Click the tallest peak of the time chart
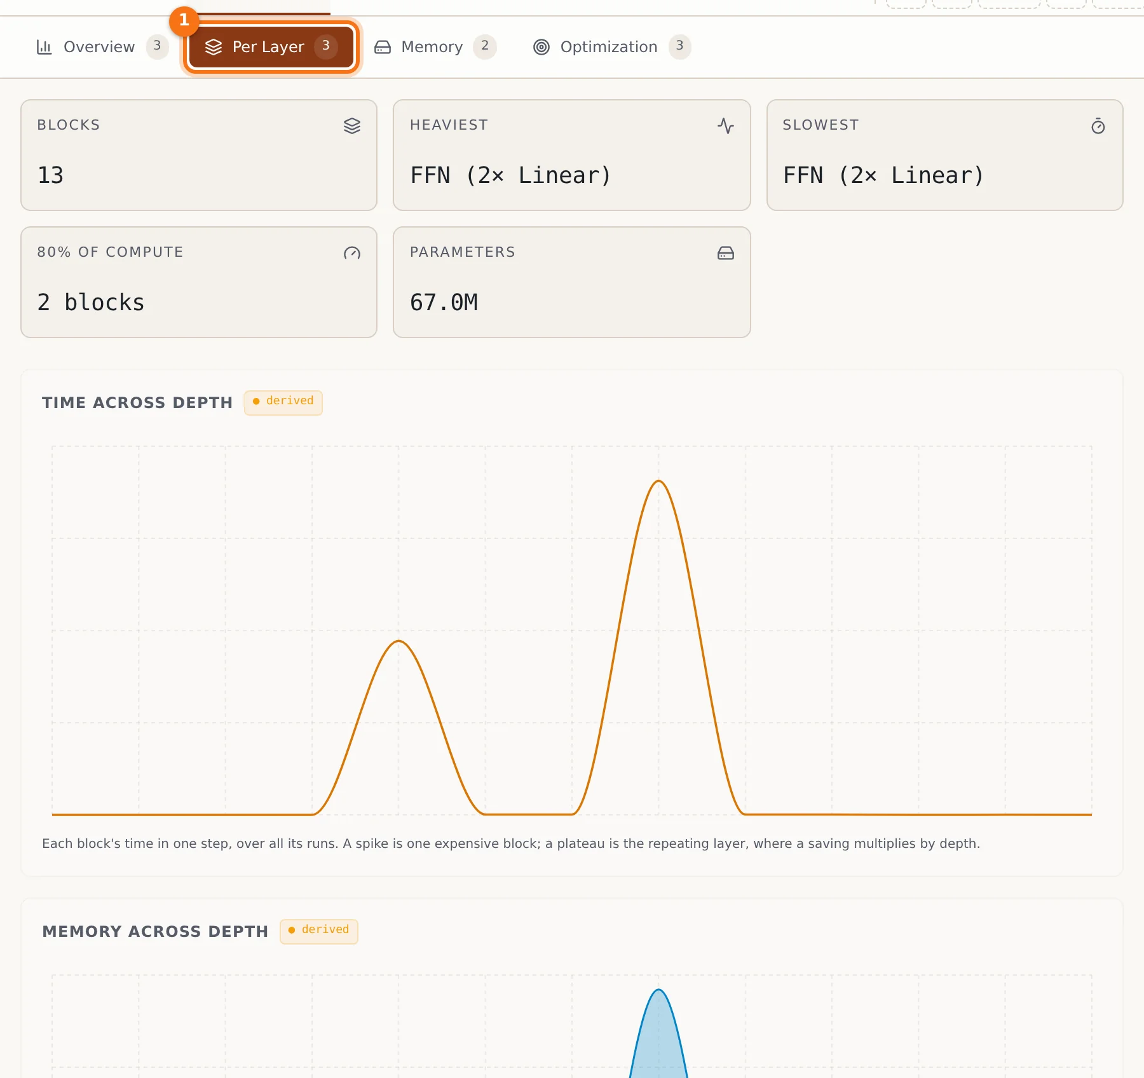This screenshot has width=1144, height=1078. pos(659,481)
